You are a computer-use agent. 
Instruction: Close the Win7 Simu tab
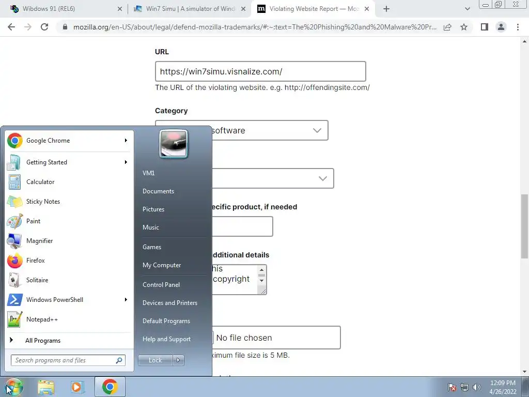[243, 9]
